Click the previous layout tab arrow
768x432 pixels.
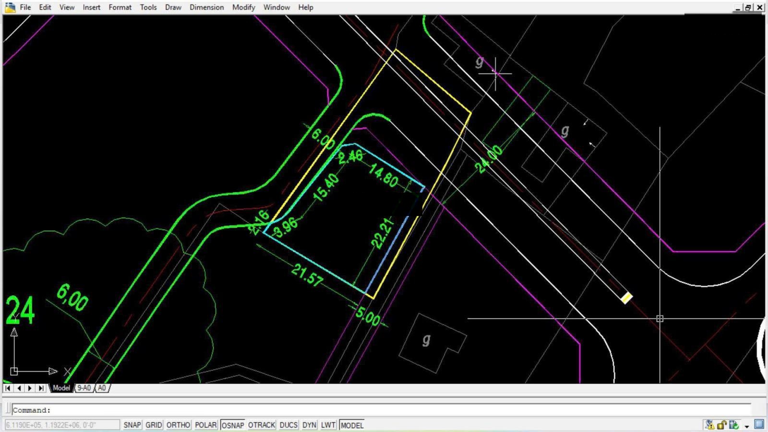pos(19,388)
